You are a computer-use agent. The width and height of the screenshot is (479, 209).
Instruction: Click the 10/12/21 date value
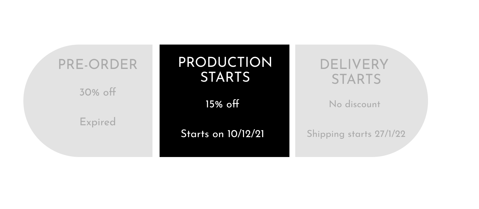click(246, 134)
